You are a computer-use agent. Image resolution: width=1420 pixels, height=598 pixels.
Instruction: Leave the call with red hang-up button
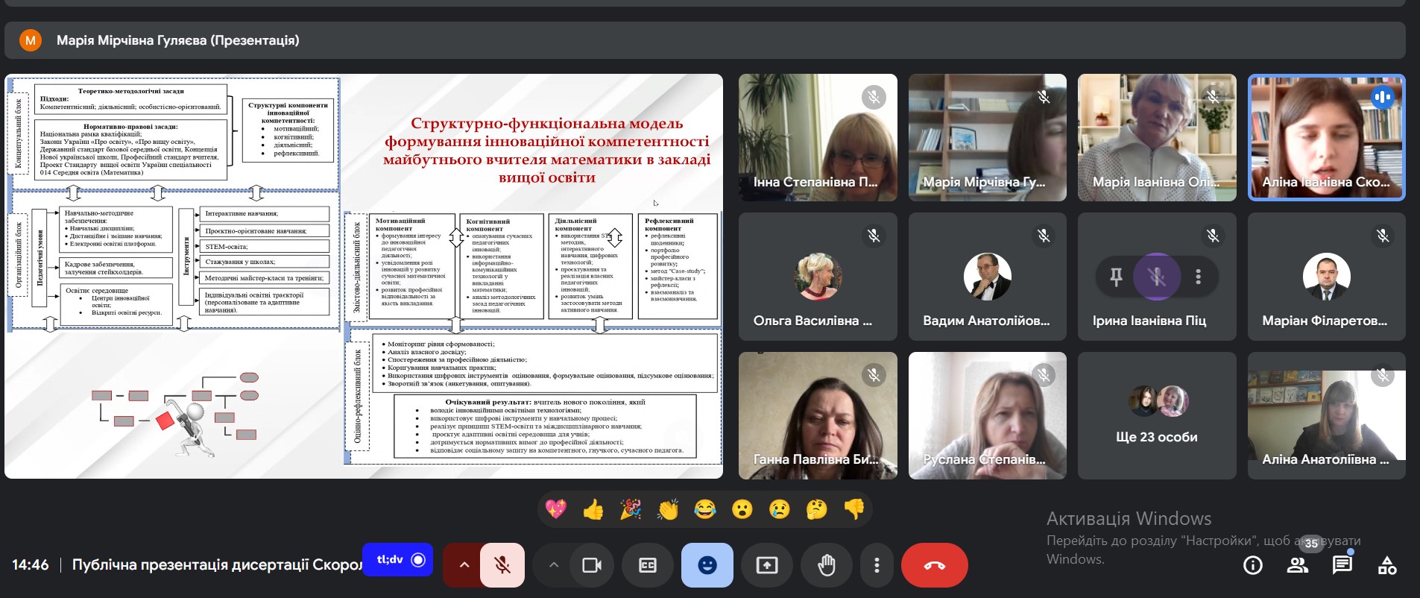935,565
